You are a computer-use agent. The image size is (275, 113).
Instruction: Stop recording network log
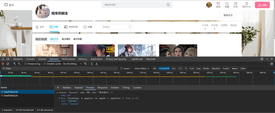pyautogui.click(x=3, y=64)
